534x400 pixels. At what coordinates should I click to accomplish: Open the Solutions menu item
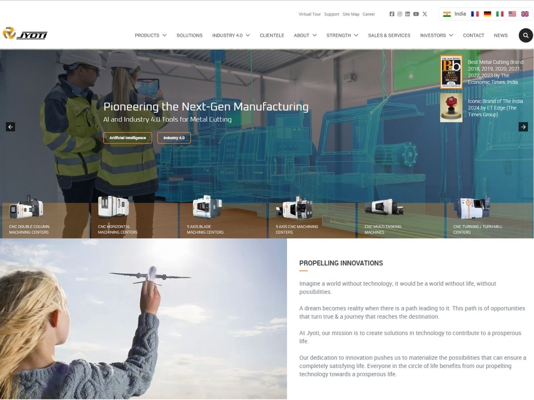[x=189, y=36]
